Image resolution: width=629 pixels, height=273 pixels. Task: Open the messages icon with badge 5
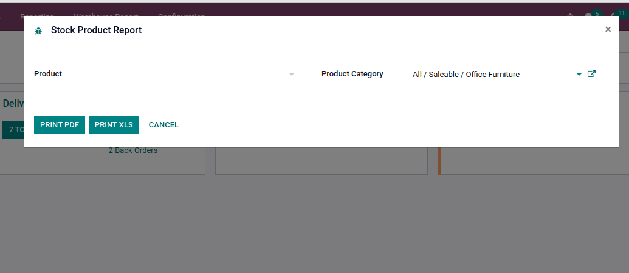click(x=589, y=16)
